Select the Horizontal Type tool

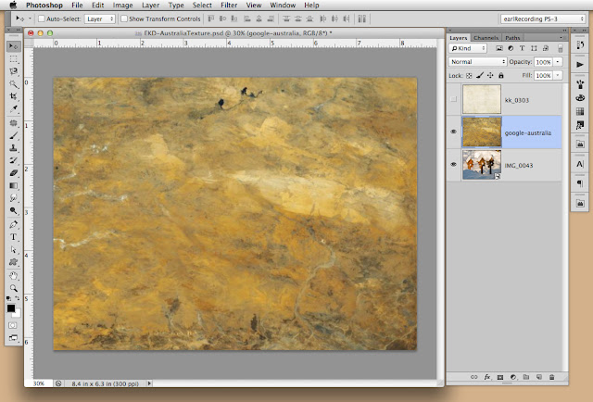(14, 237)
